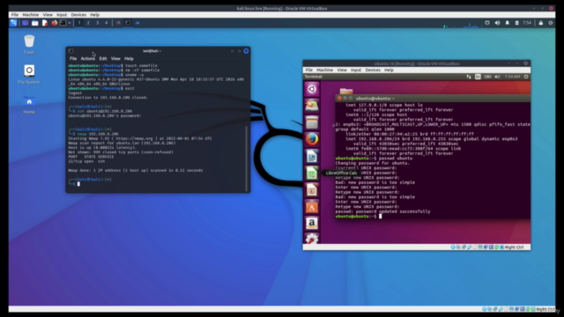Open Machine menu in ubuntu 16 VirtualBox window
564x317 pixels.
click(325, 70)
